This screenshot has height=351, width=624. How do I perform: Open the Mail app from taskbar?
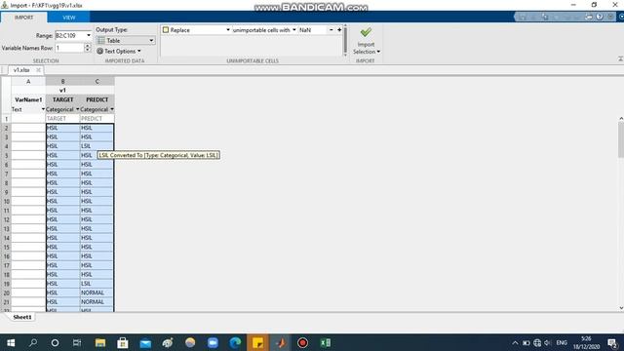145,342
